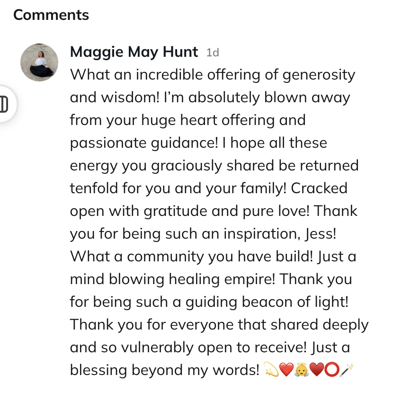The width and height of the screenshot is (393, 393).
Task: Click the Comments section heading
Action: coord(51,15)
